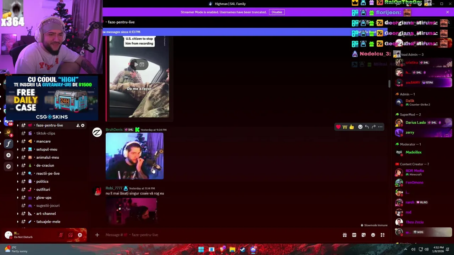
Task: Open the gift Nitro icon in message bar
Action: click(345, 235)
